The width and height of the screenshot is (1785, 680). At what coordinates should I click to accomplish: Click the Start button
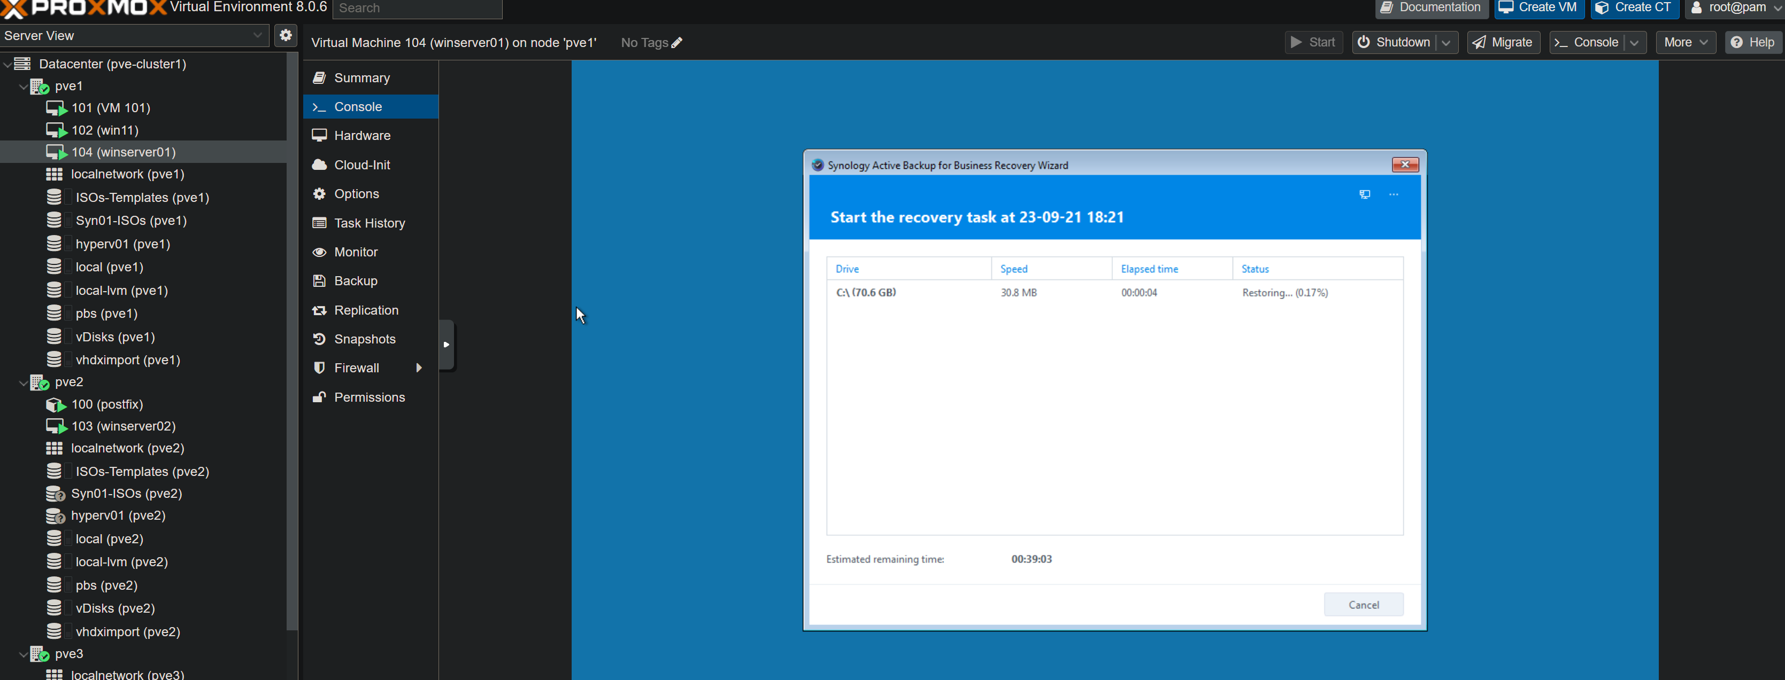[x=1313, y=42]
